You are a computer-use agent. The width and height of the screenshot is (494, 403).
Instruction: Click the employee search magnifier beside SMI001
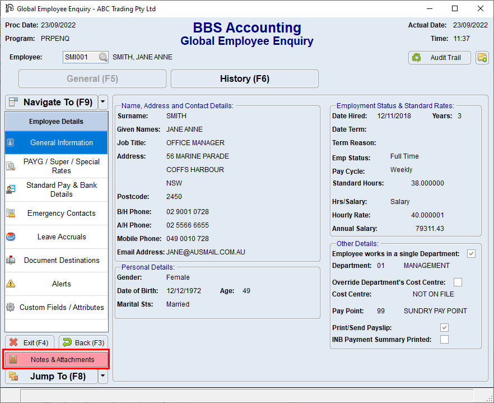click(x=101, y=57)
